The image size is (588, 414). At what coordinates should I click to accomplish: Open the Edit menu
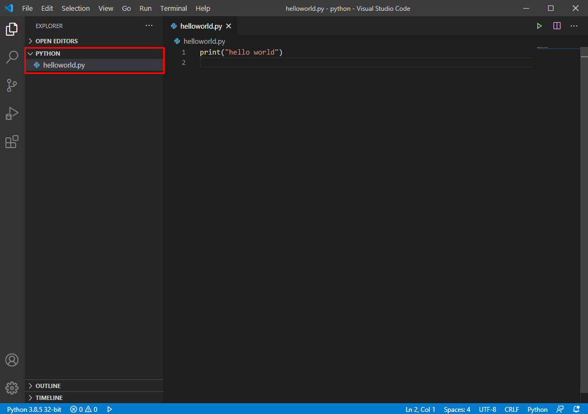click(x=47, y=8)
